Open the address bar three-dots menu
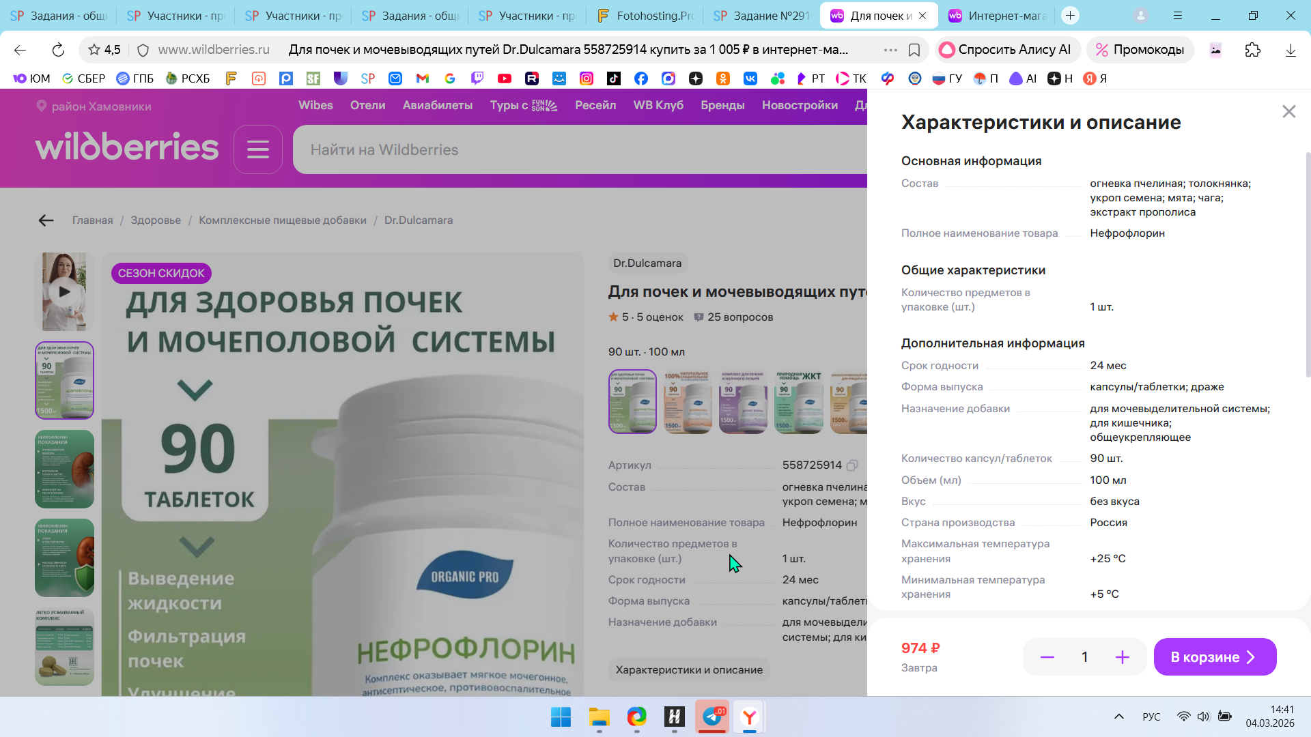 (890, 50)
